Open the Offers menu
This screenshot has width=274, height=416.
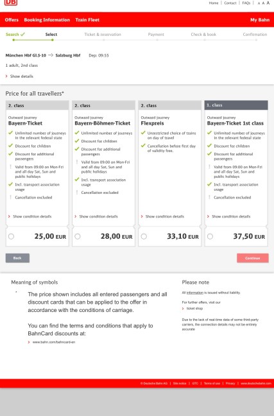(x=12, y=20)
